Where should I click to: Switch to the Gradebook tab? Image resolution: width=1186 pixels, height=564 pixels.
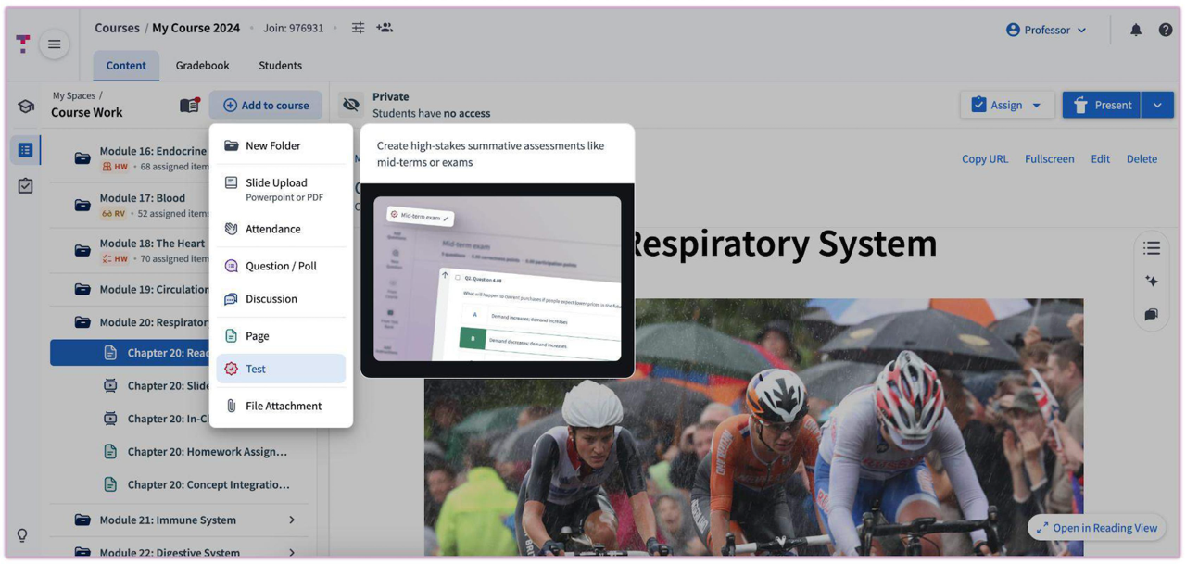coord(202,66)
